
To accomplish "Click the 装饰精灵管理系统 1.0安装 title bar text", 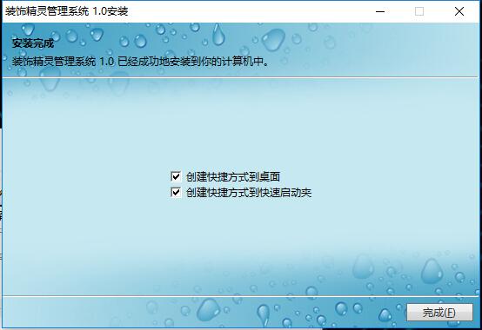I will coord(66,11).
